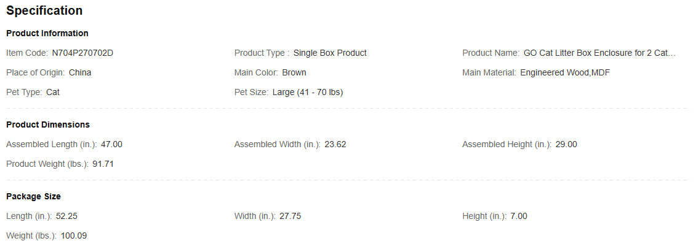Click the Package Size section heading

coord(33,196)
